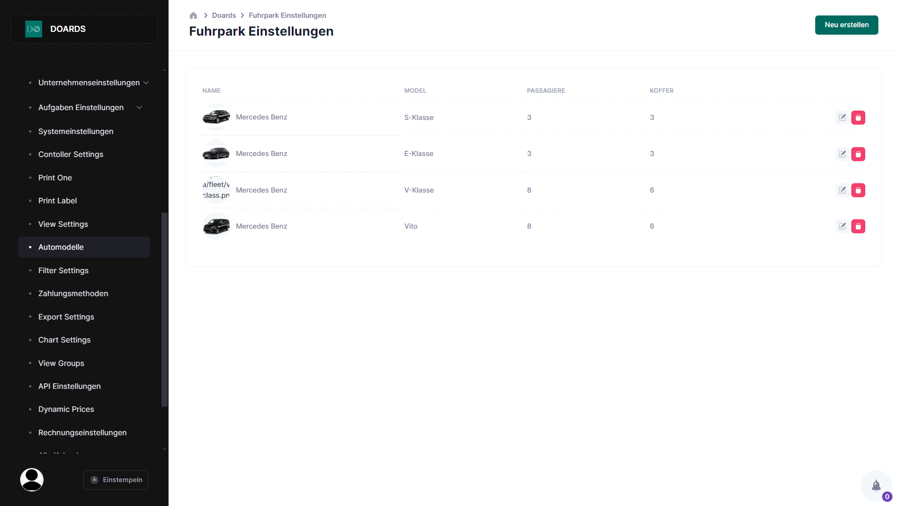Edit the S-Klasse row with pencil icon
Viewport: 899px width, 506px height.
[x=842, y=118]
